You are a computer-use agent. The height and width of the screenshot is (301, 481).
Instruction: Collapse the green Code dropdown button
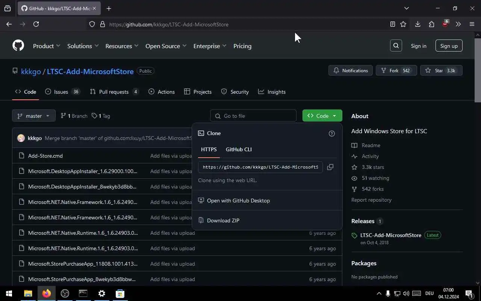(322, 116)
